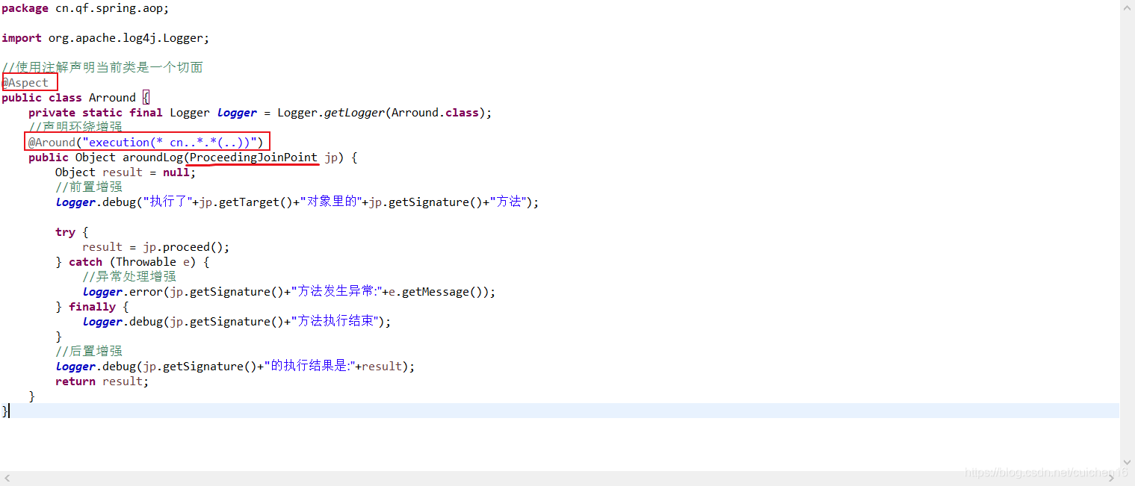
Task: Click the method name 'aroundLog'
Action: pyautogui.click(x=152, y=158)
